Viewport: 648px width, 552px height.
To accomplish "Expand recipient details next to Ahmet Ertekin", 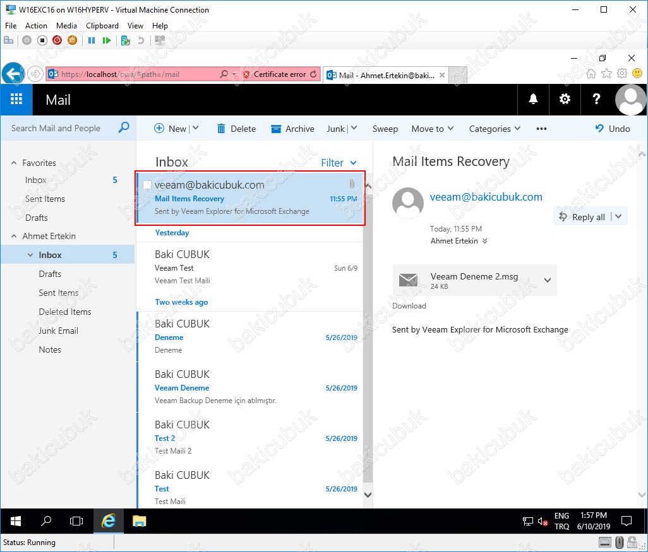I will click(x=485, y=241).
